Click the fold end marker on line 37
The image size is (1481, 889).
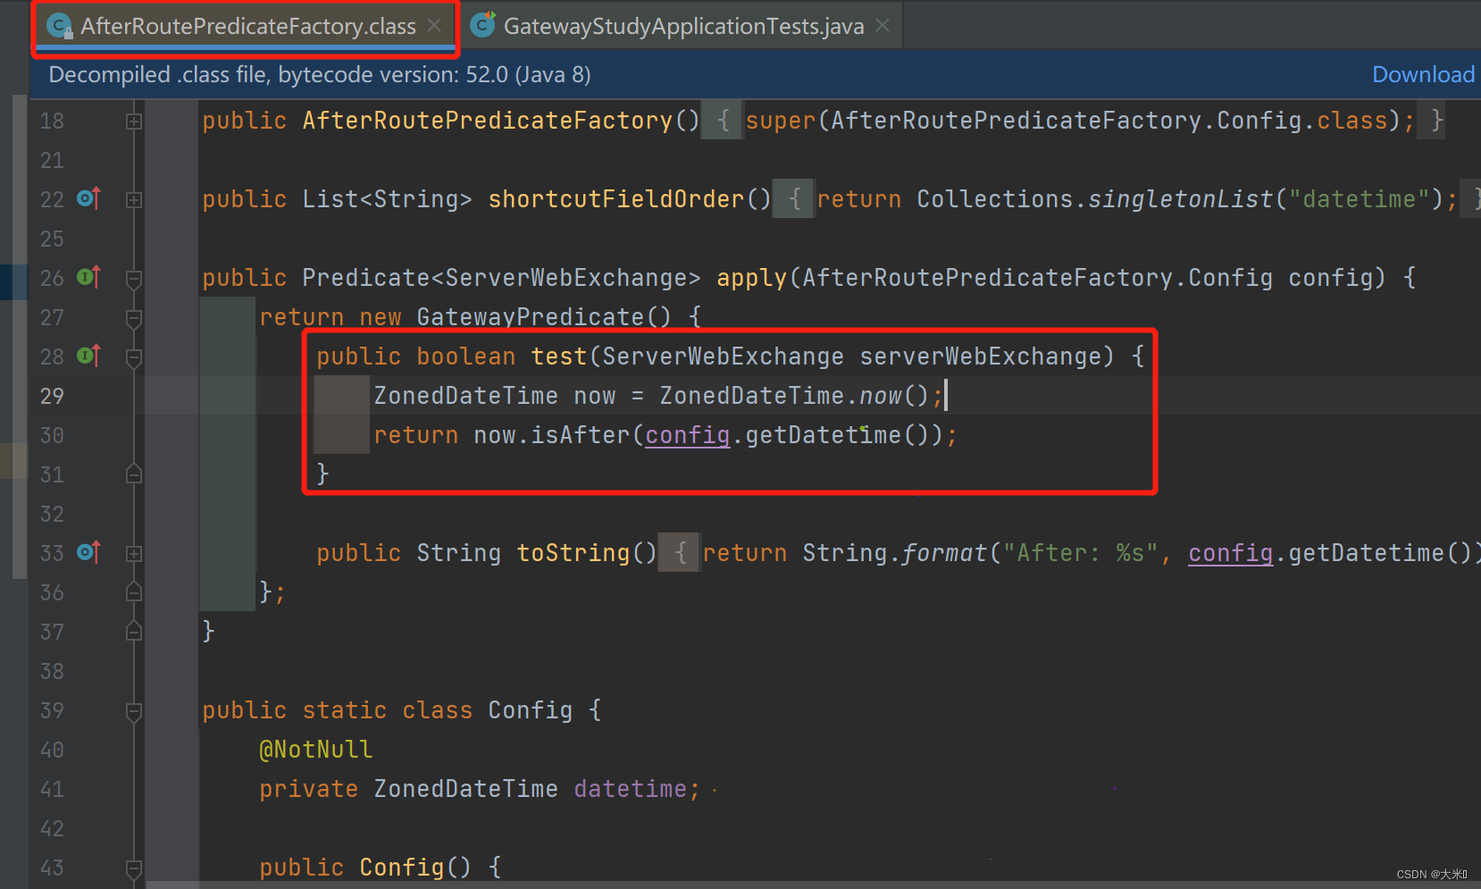point(134,631)
